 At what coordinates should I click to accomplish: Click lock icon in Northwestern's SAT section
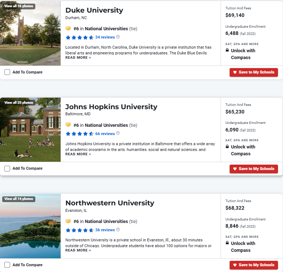[x=227, y=243]
